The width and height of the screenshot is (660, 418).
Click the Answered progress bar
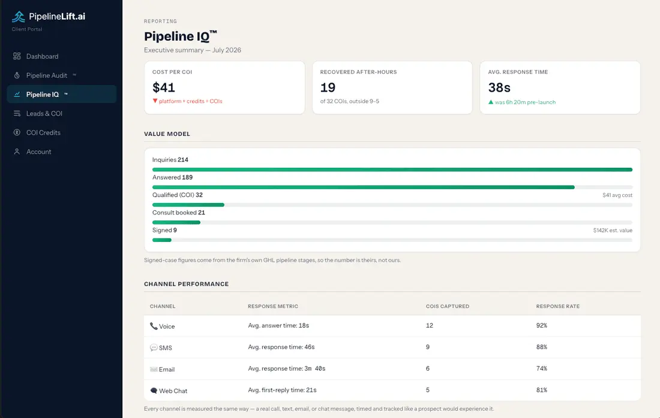pos(392,187)
